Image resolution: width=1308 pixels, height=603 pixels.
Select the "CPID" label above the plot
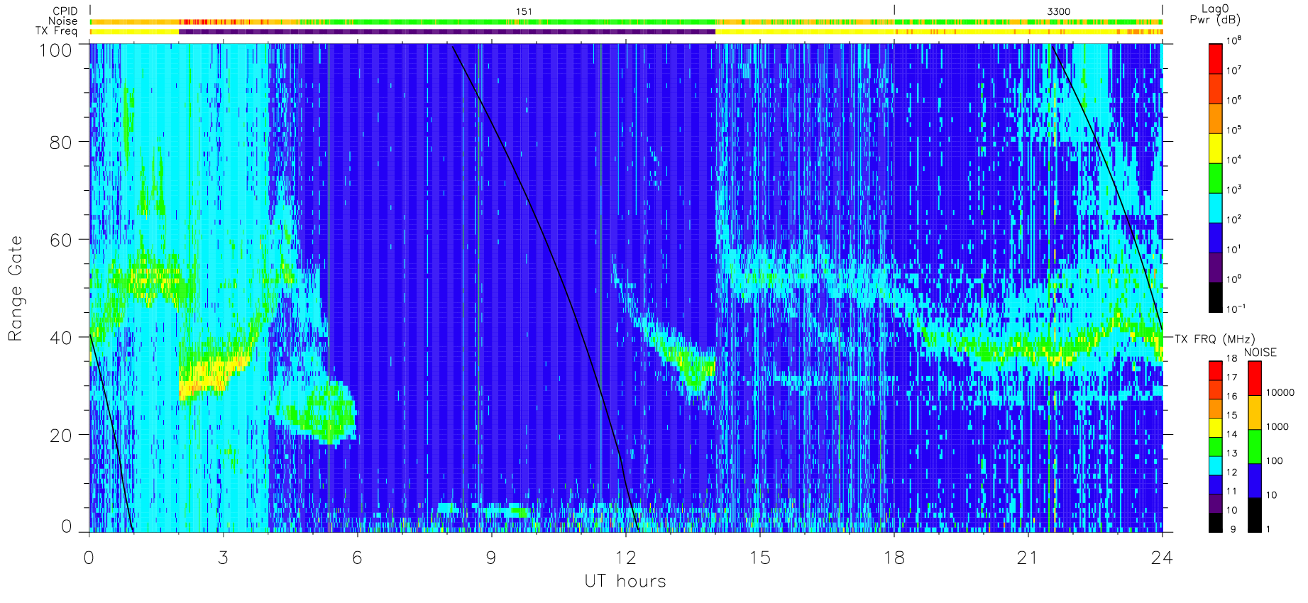click(65, 11)
